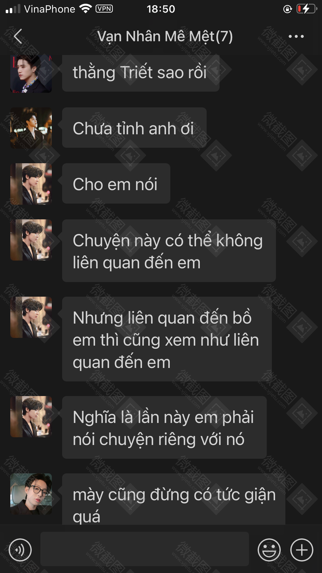Tap 'Nghĩa là lần này em phải' bubble
This screenshot has height=573, width=322.
click(x=164, y=427)
